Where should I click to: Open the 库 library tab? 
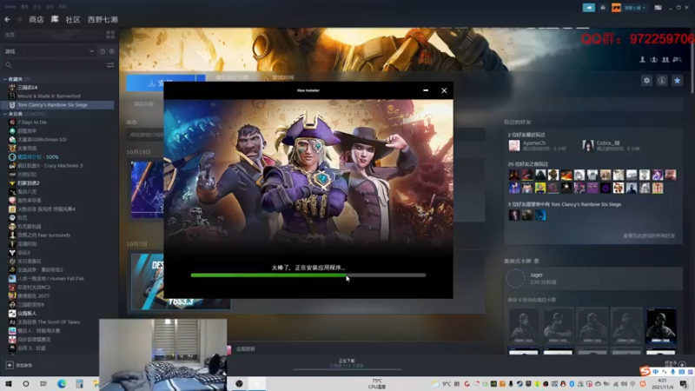55,19
